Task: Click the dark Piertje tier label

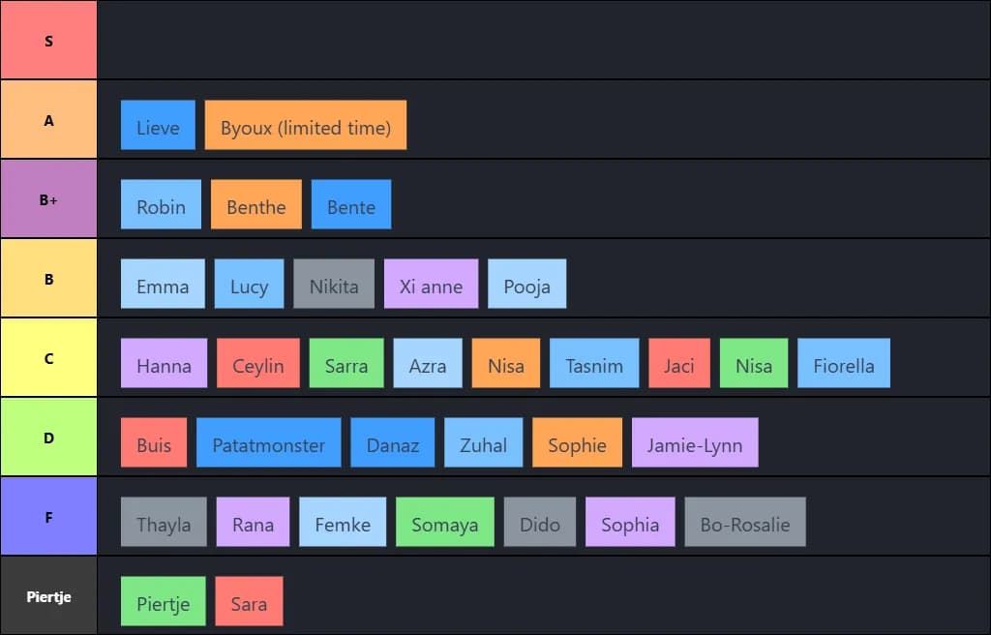Action: click(48, 596)
